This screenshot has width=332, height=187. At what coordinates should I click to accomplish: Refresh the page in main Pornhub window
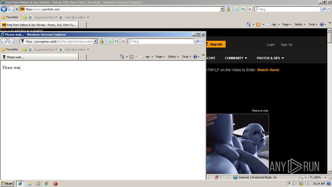pyautogui.click(x=243, y=9)
